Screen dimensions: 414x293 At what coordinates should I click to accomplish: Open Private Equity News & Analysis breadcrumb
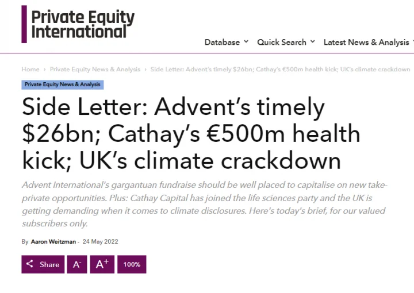[95, 70]
